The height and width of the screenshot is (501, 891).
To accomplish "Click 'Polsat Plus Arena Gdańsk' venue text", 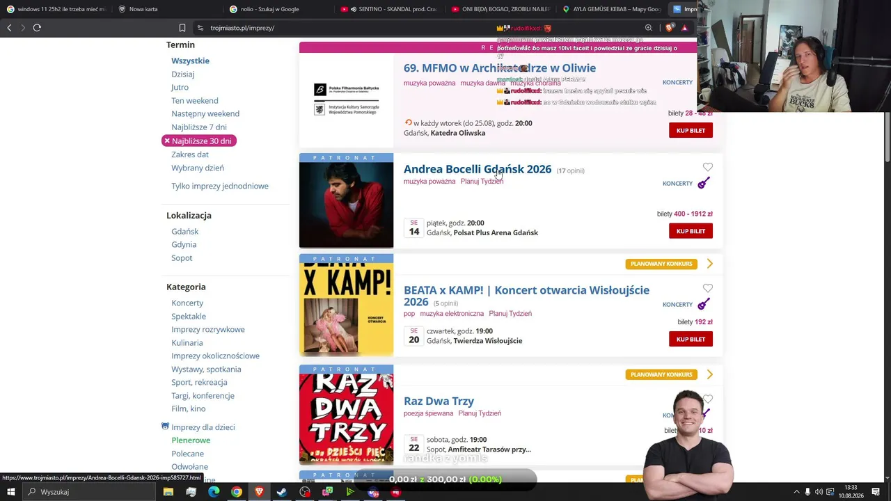I will [x=496, y=233].
